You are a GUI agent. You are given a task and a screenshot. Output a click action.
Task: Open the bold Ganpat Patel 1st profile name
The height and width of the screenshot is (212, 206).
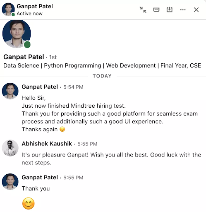pyautogui.click(x=24, y=57)
